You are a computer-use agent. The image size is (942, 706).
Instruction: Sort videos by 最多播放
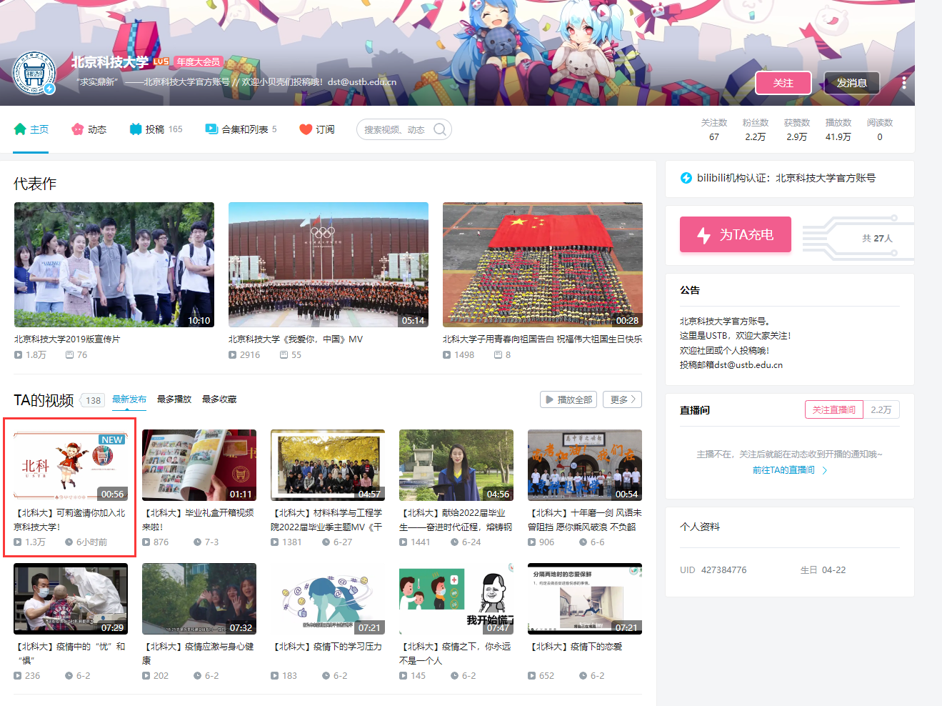coord(174,399)
